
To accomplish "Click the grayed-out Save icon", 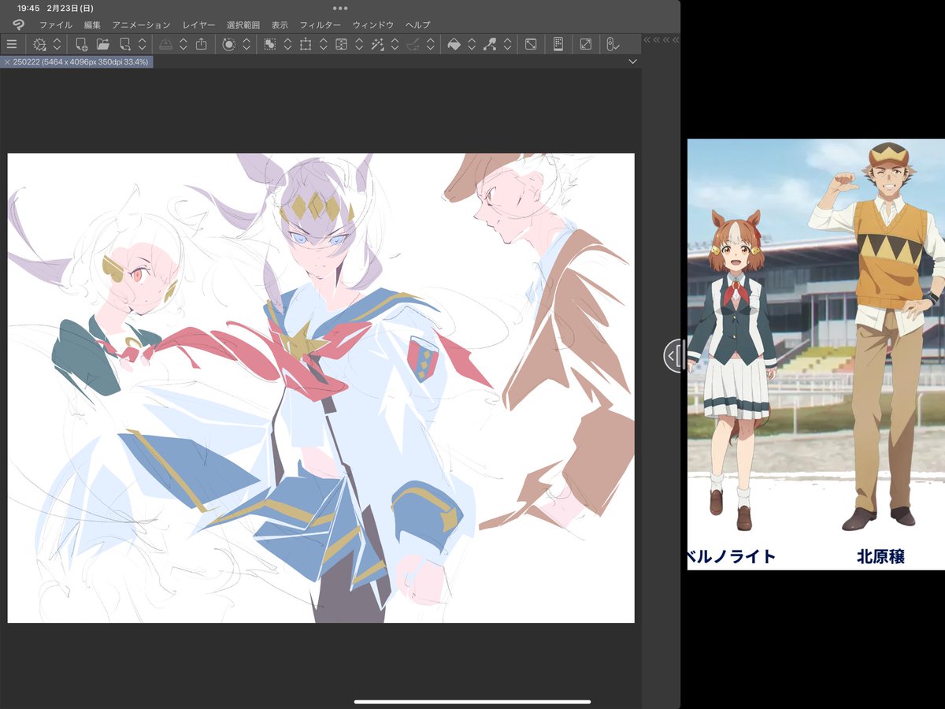I will [165, 45].
